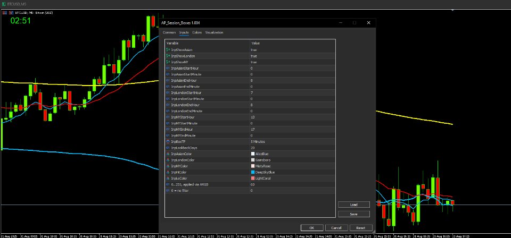This screenshot has height=238, width=511.
Task: Click the integer icon beside '0 = no filter'
Action: click(x=168, y=191)
